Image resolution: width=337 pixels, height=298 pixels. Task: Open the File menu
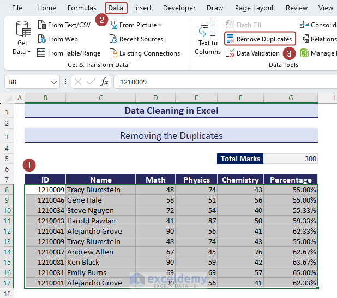click(x=17, y=8)
